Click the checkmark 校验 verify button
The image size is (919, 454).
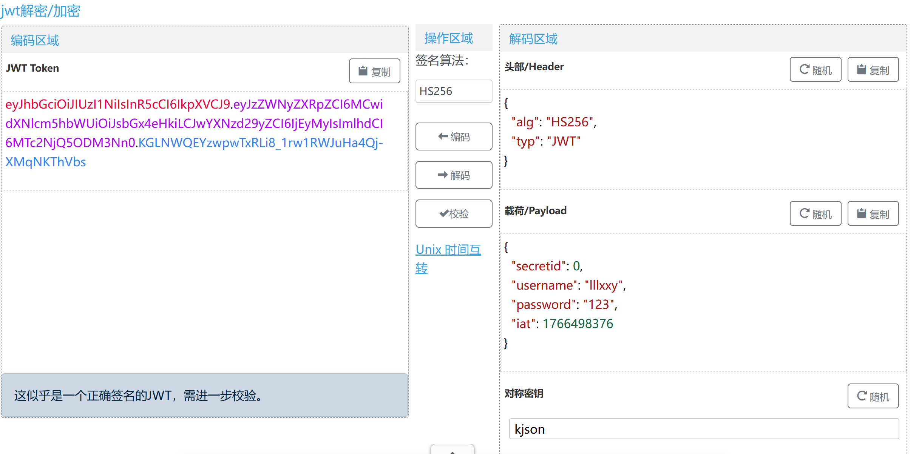tap(454, 214)
